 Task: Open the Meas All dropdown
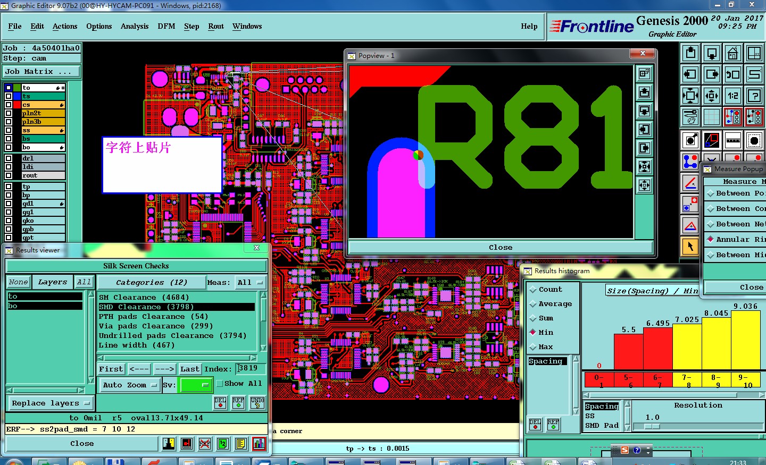pyautogui.click(x=251, y=282)
